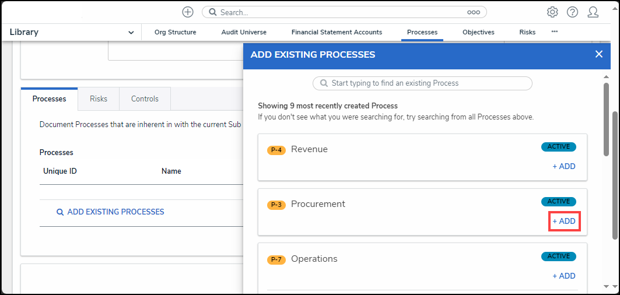Image resolution: width=620 pixels, height=295 pixels.
Task: Click the P-3 Procurement ID badge
Action: click(276, 205)
